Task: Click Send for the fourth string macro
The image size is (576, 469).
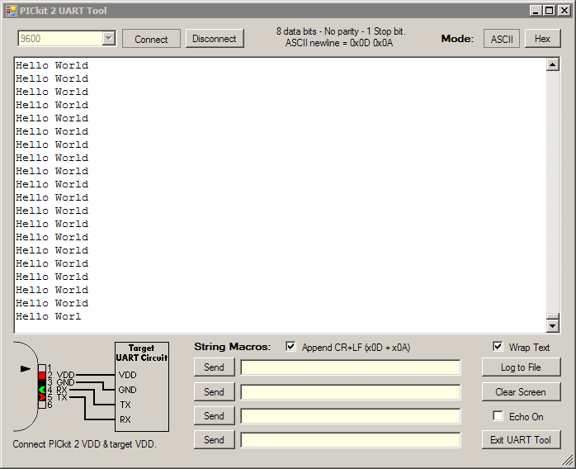Action: [x=215, y=440]
